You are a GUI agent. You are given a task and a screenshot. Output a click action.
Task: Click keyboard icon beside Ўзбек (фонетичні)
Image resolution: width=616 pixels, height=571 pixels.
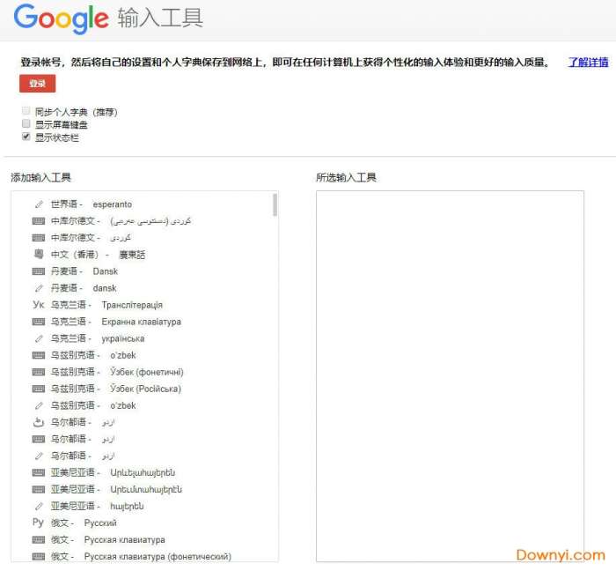point(38,372)
